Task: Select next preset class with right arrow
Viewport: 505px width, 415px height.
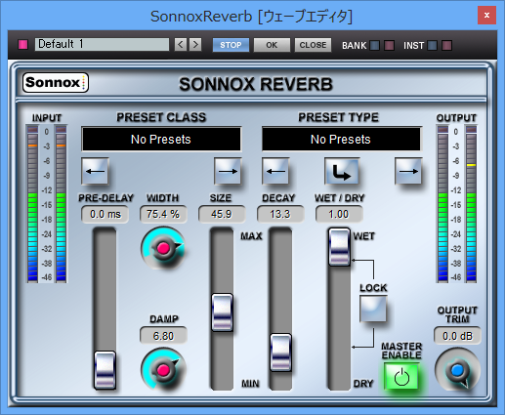Action: tap(228, 171)
